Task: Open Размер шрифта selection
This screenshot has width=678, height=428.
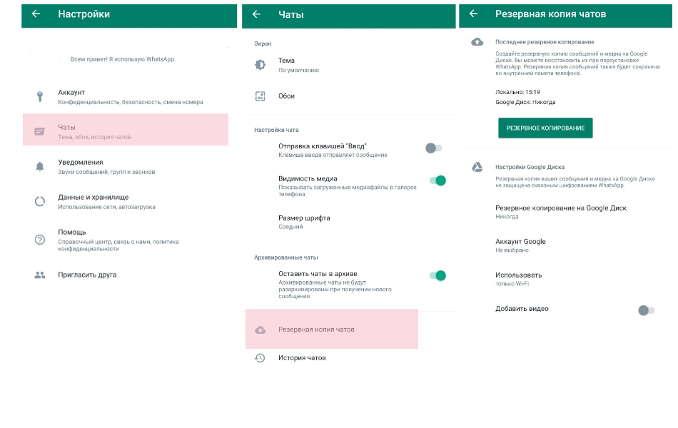Action: tap(304, 222)
